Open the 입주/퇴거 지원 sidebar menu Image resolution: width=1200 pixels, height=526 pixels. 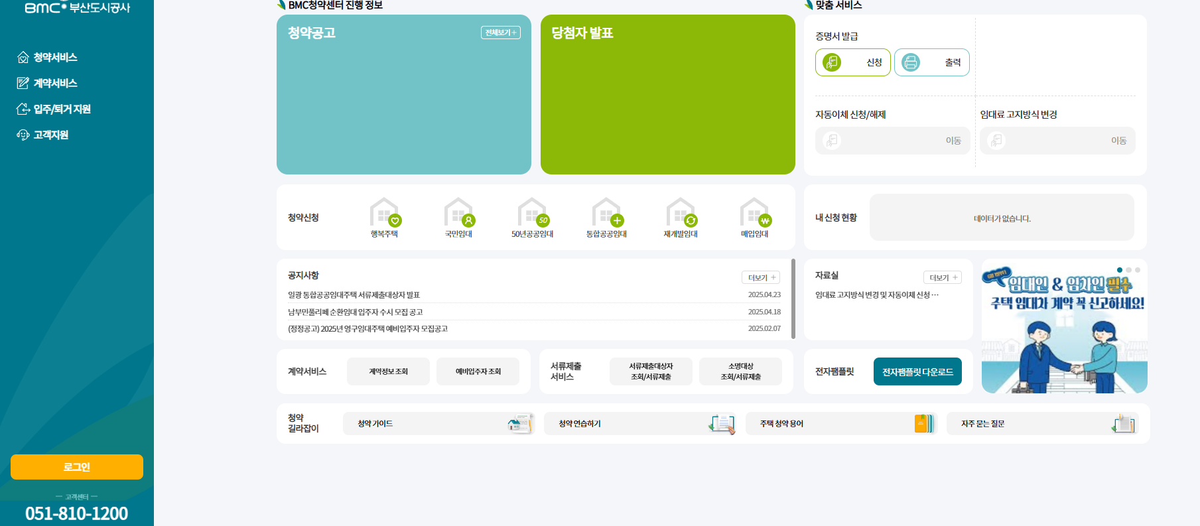point(54,109)
